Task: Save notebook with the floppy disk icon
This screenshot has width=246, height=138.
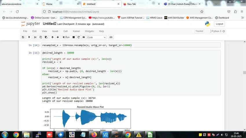Action: click(23, 37)
